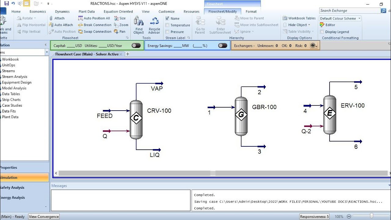The width and height of the screenshot is (391, 220).
Task: Open the conditional formatting Editor
Action: tap(327, 25)
